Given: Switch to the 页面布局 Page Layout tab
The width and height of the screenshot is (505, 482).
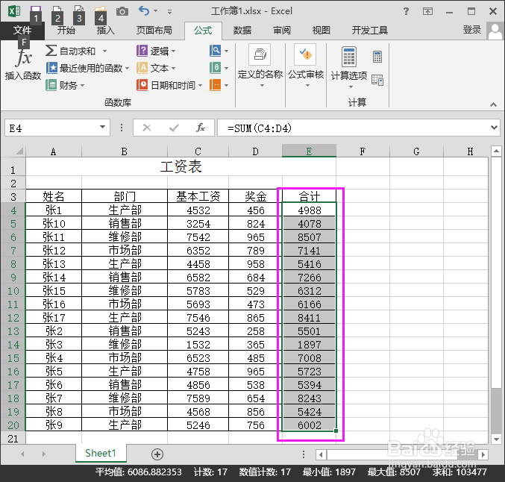Looking at the screenshot, I should (x=154, y=31).
